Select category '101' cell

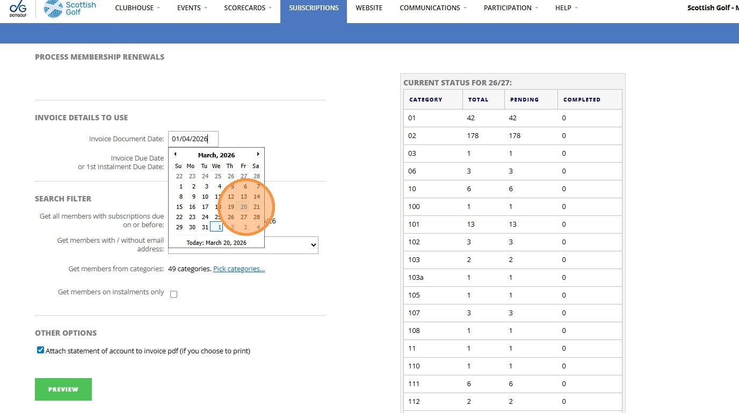point(433,224)
